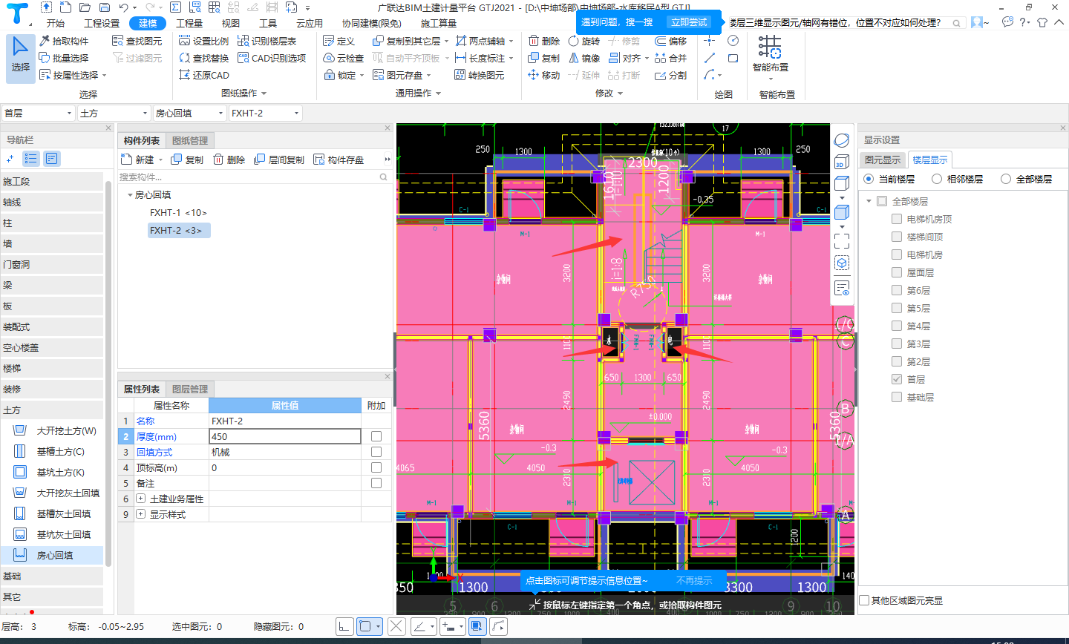Select 相邻楼层 radio button
Viewport: 1069px width, 644px height.
point(937,179)
